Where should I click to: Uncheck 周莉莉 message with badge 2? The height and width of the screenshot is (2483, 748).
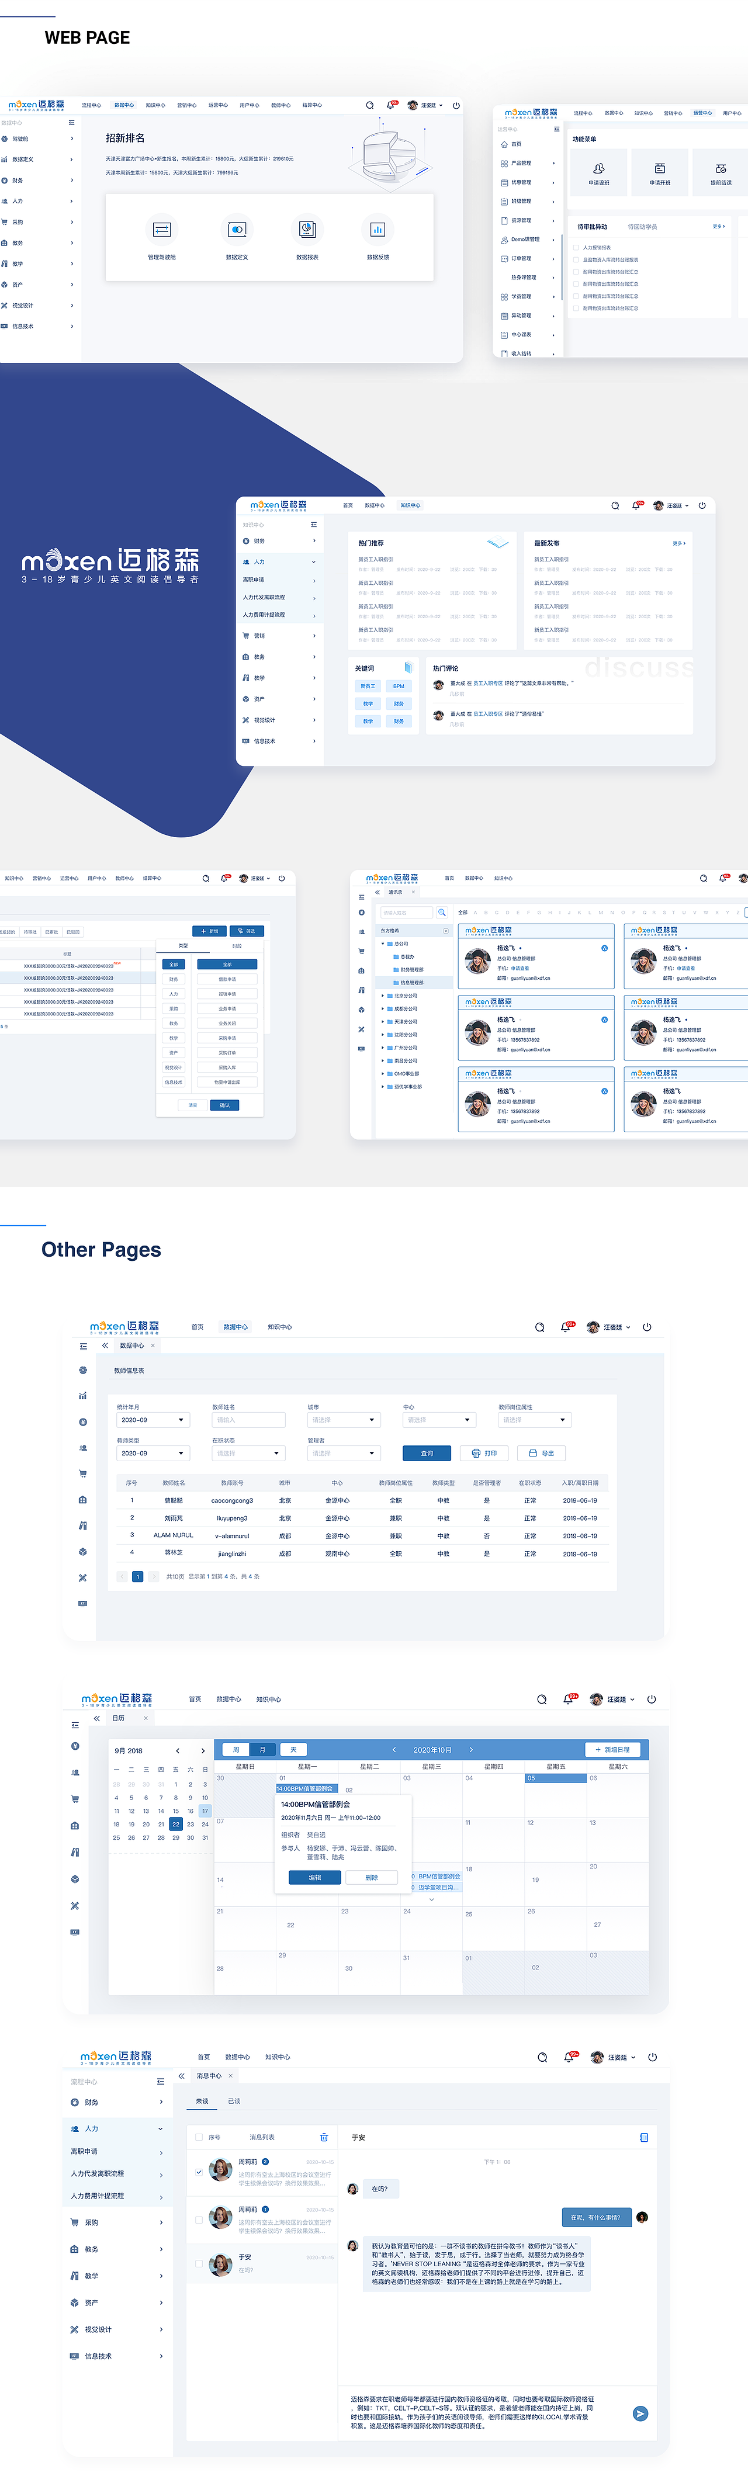[x=199, y=2172]
